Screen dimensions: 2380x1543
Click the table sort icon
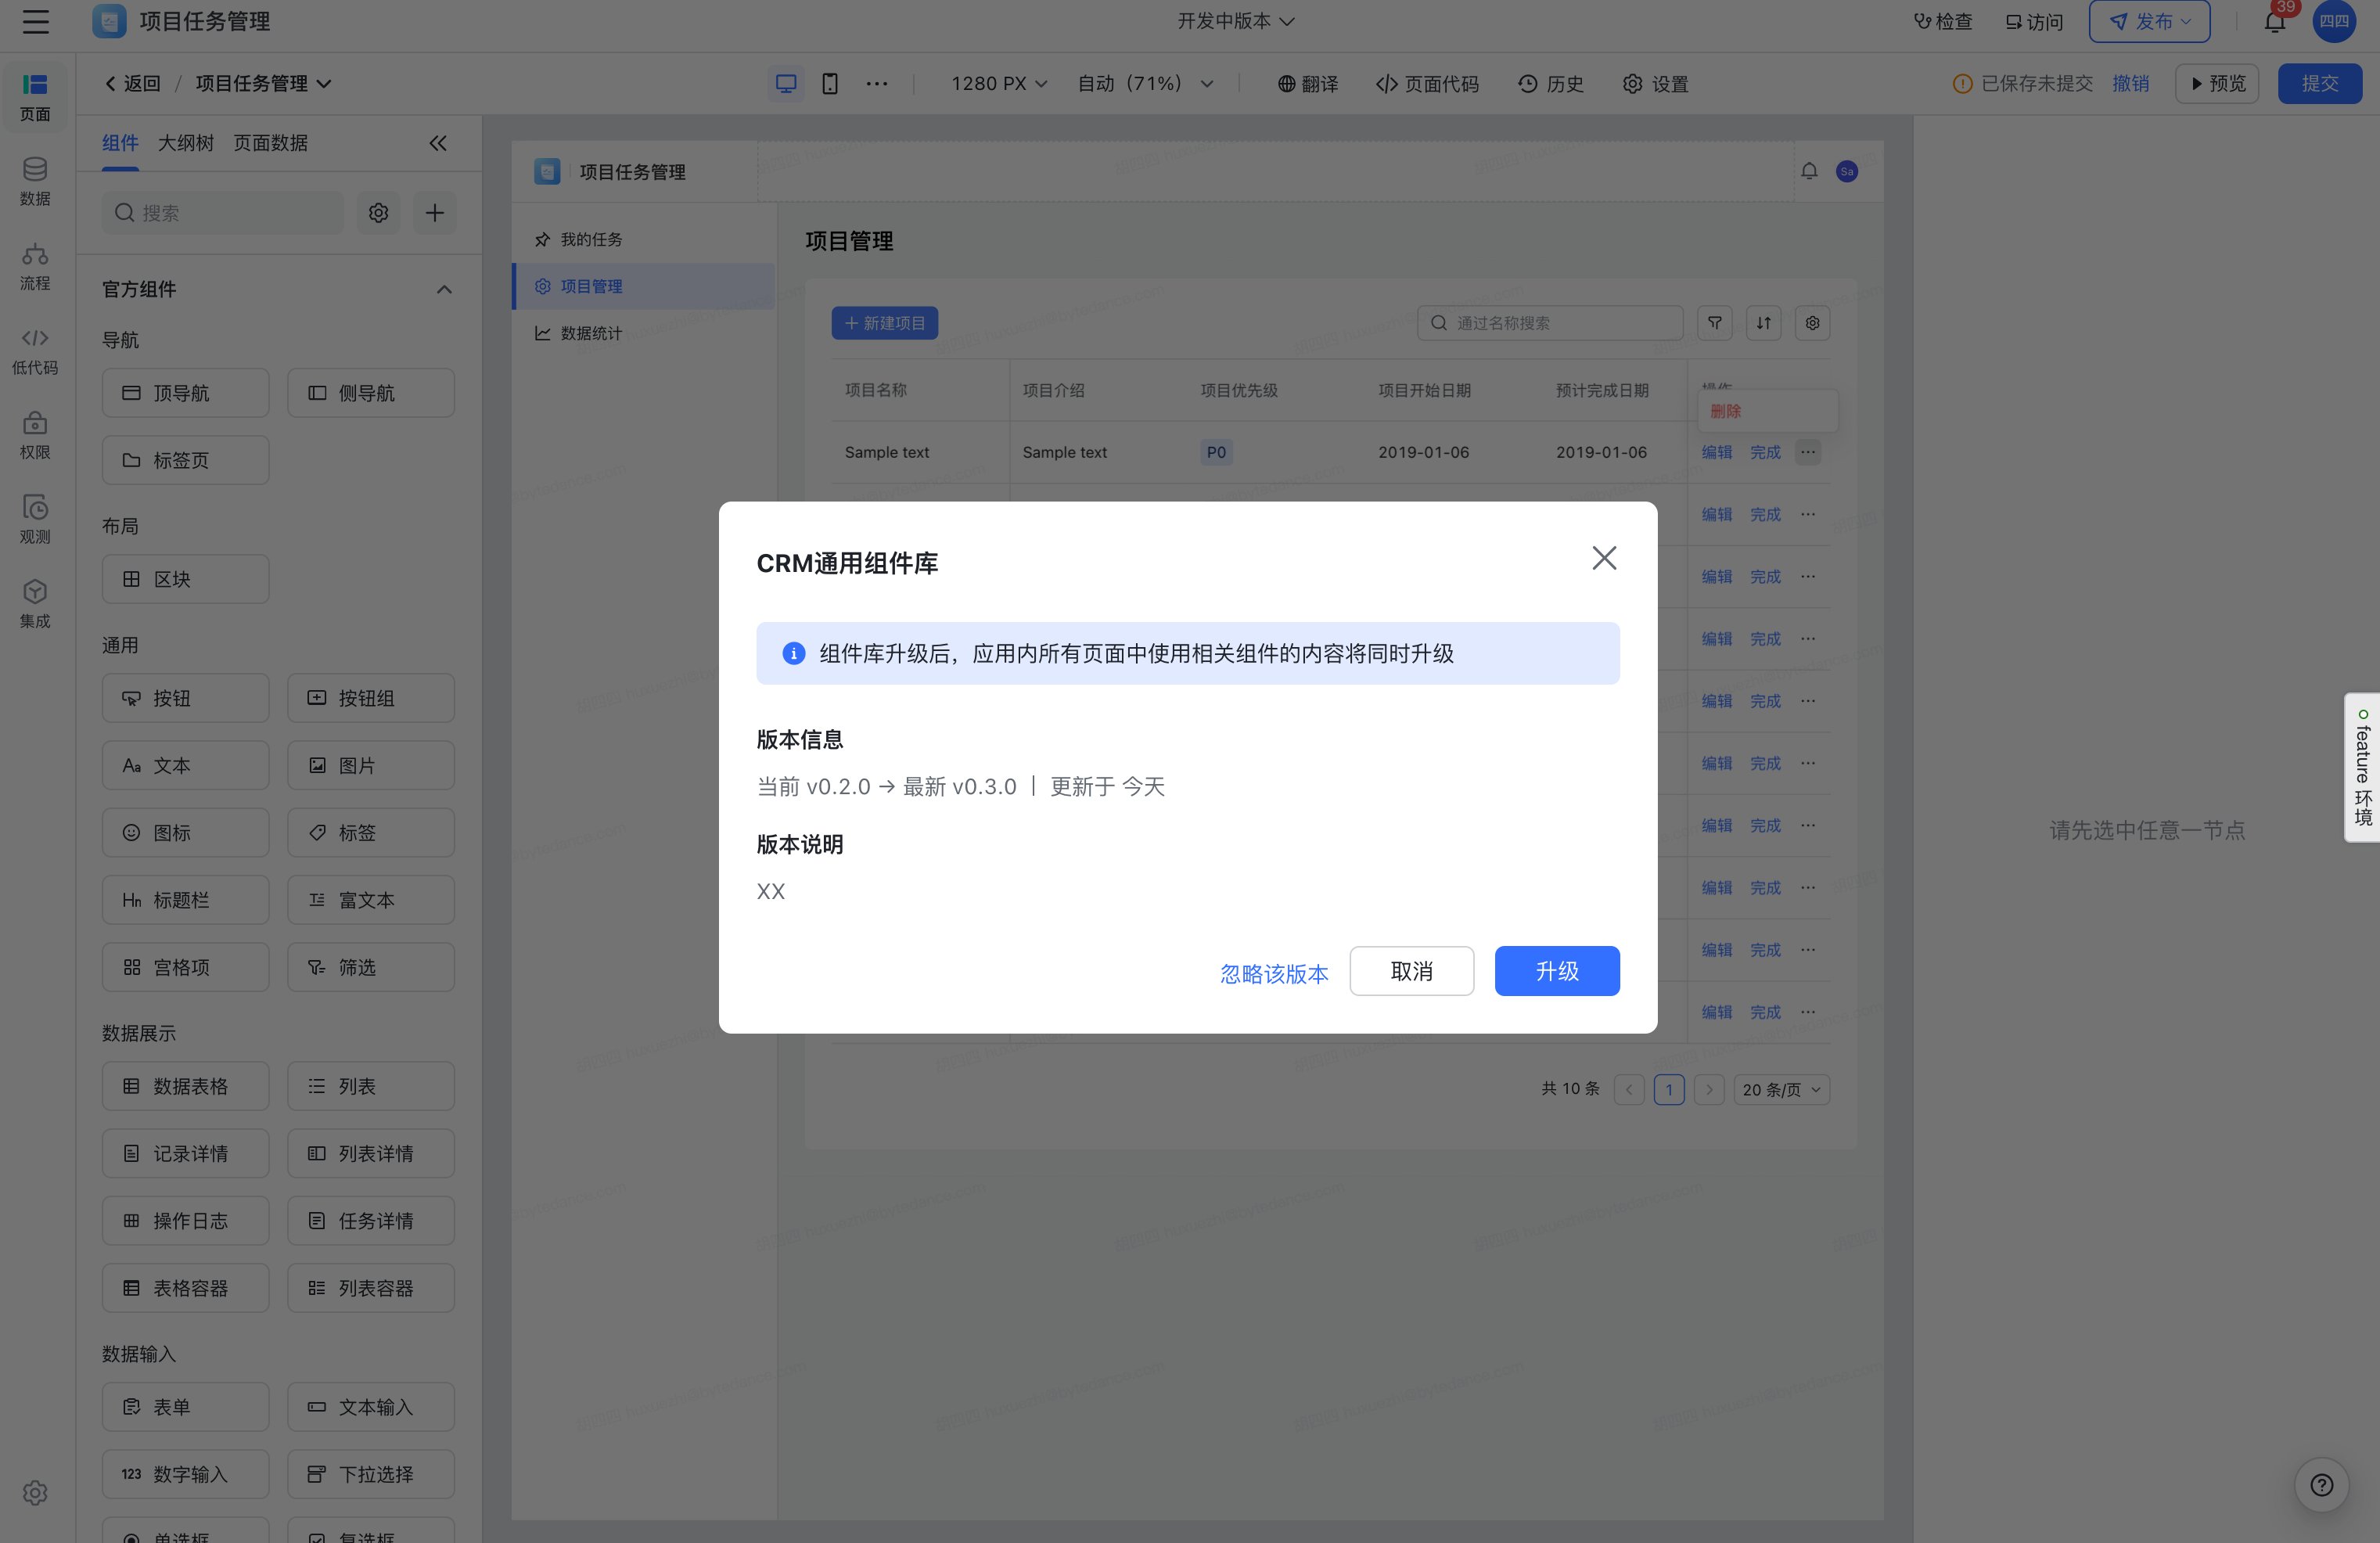point(1764,323)
